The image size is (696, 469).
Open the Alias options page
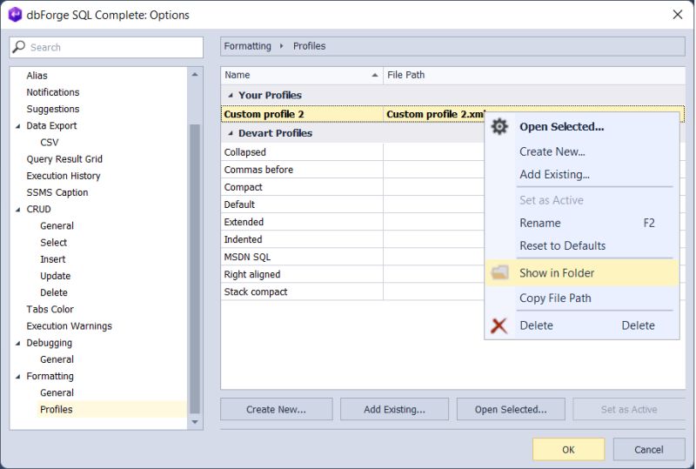coord(37,76)
